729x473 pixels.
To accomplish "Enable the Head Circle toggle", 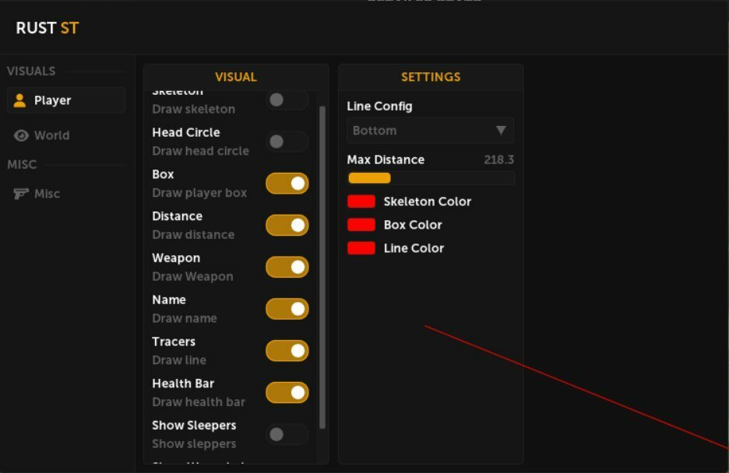I will point(287,141).
